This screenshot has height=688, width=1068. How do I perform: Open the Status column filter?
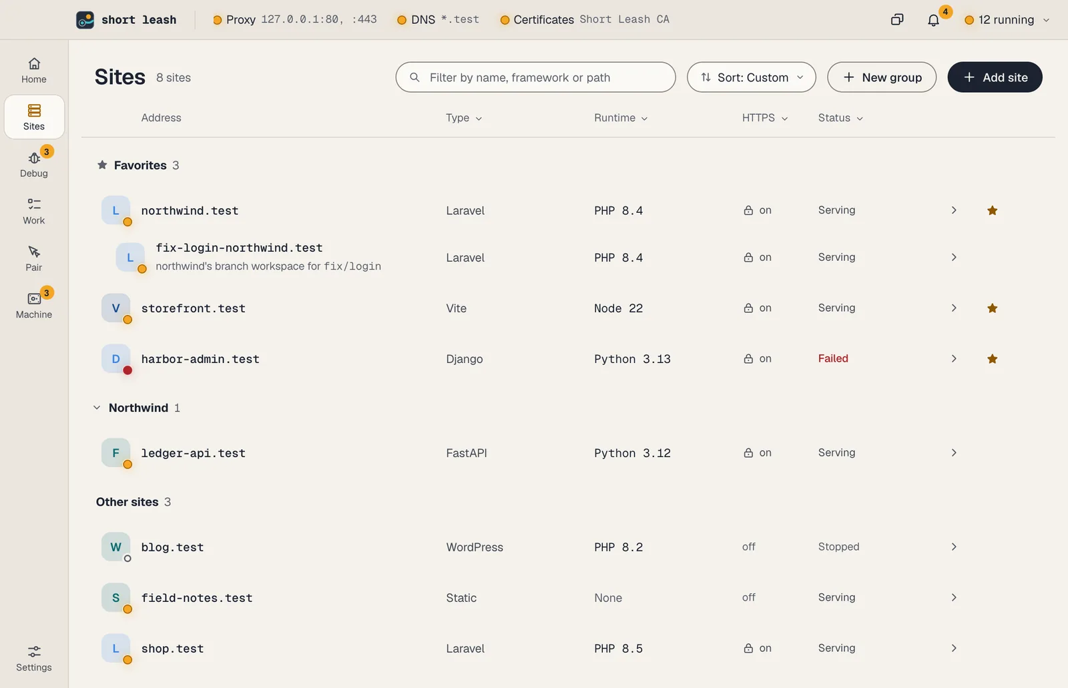pos(840,118)
